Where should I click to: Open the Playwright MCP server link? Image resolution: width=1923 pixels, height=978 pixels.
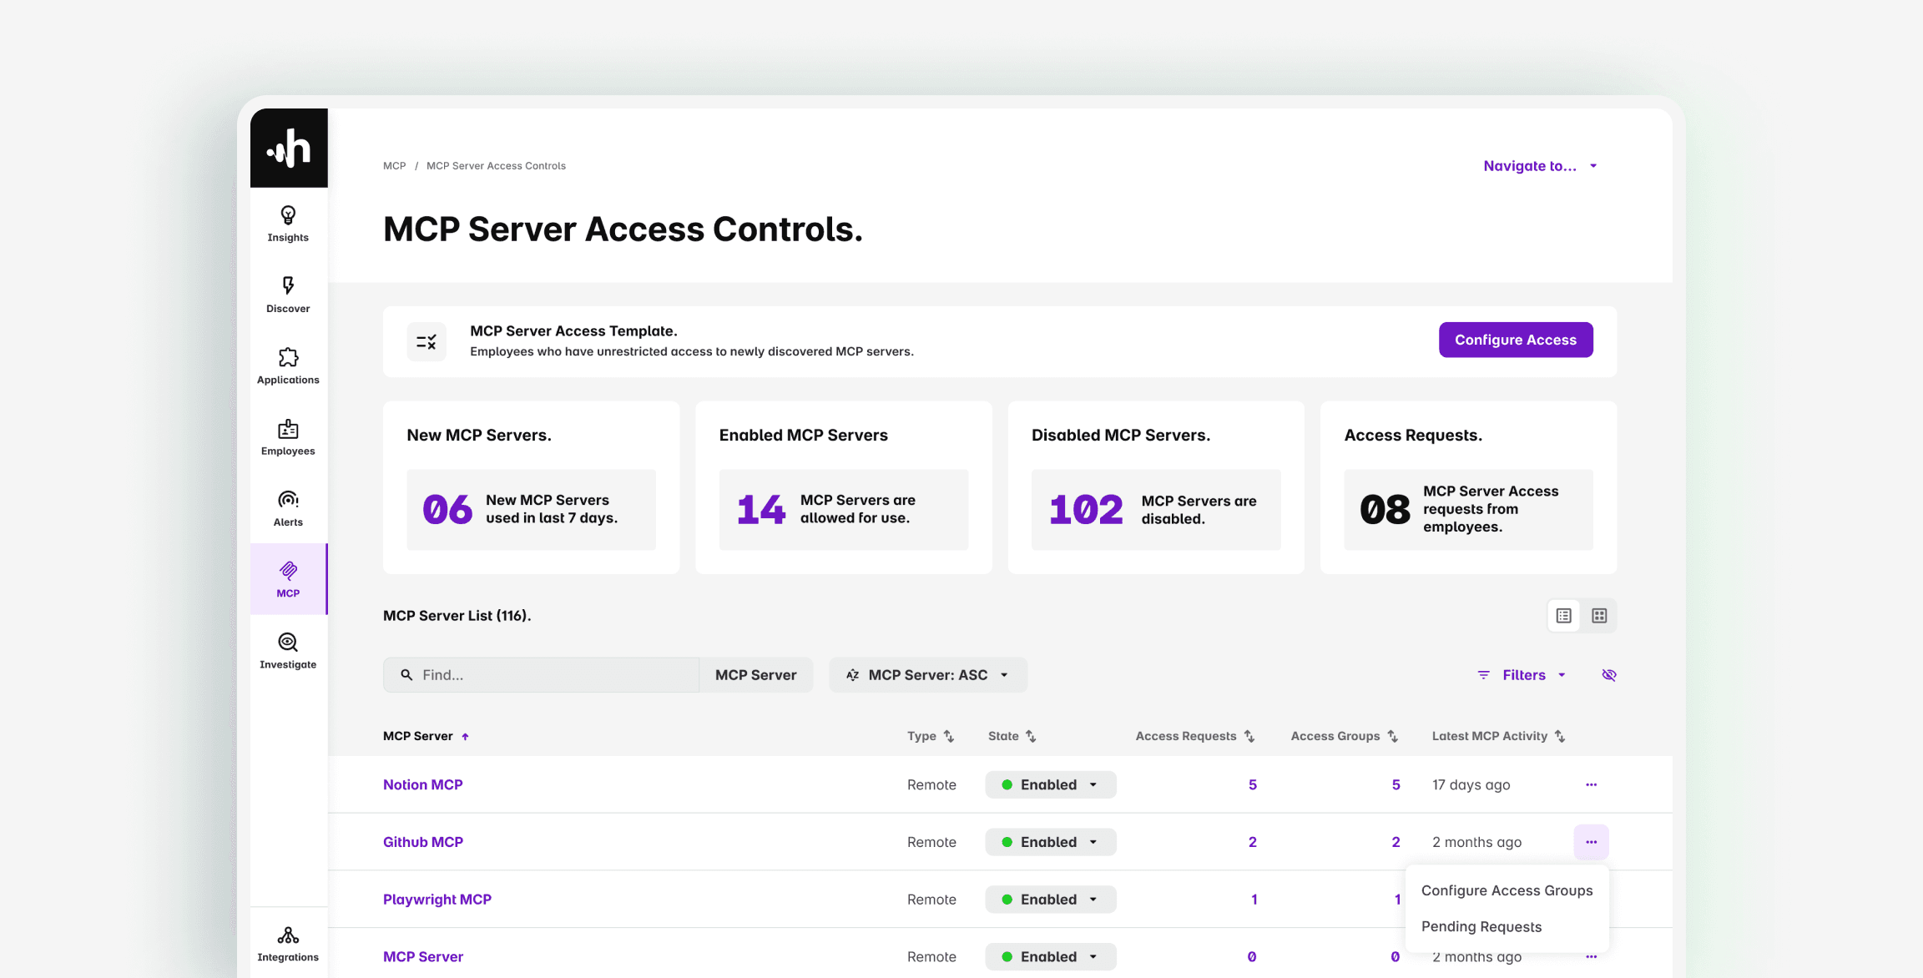coord(437,900)
